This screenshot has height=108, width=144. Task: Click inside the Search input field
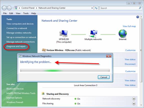pos(119,8)
